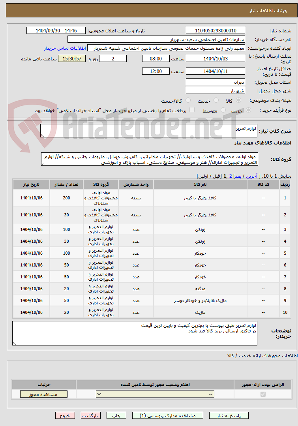This screenshot has height=426, width=298.
Task: Click the price validity date 1404/10/11
Action: tap(216, 71)
